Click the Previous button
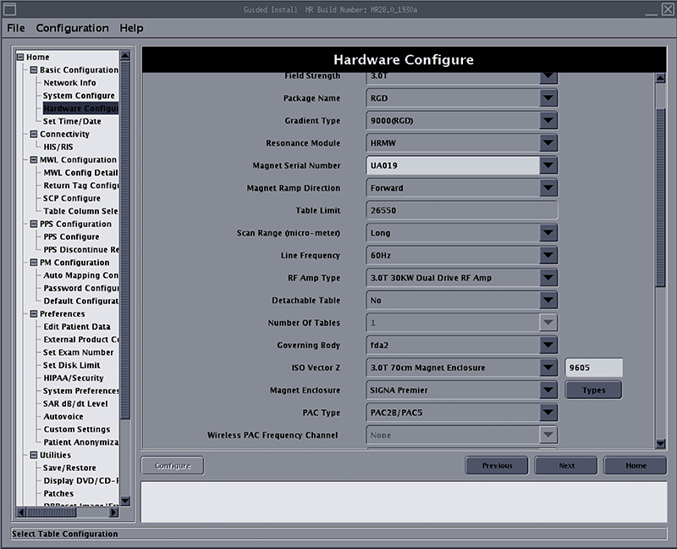This screenshot has height=549, width=677. tap(497, 465)
